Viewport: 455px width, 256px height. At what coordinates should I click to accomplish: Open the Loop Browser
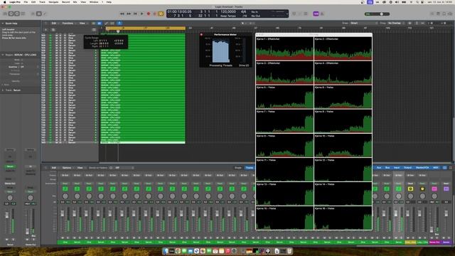(x=444, y=14)
